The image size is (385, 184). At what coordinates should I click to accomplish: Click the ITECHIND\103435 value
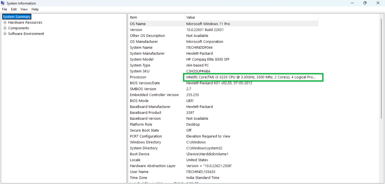click(202, 172)
